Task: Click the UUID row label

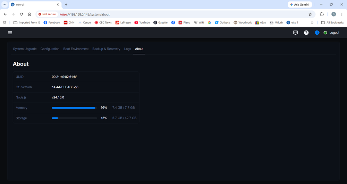Action: pos(19,77)
